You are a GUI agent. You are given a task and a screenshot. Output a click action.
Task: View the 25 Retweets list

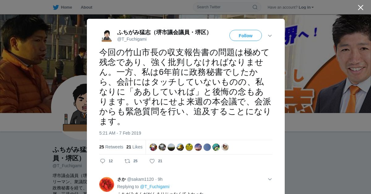click(111, 147)
